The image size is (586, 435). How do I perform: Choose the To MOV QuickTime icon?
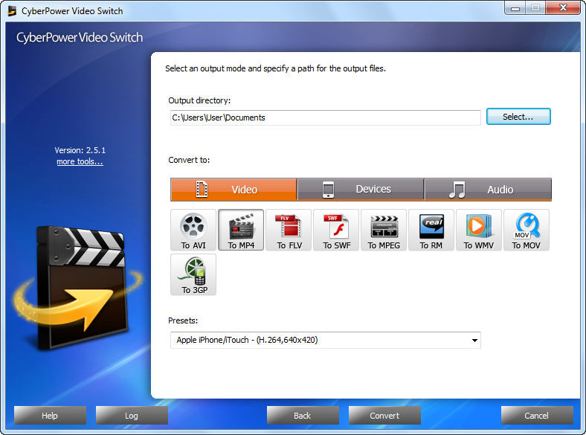tap(527, 230)
